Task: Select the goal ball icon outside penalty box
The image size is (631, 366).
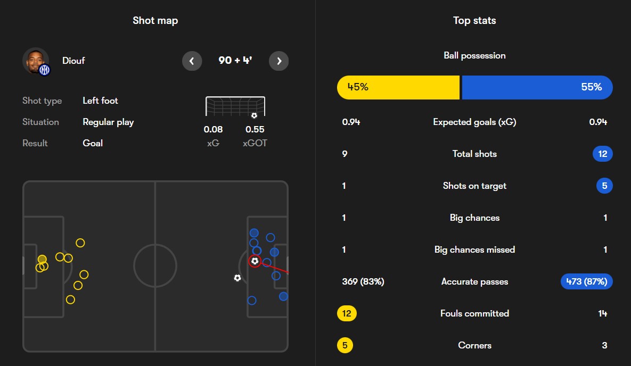Action: [x=237, y=278]
